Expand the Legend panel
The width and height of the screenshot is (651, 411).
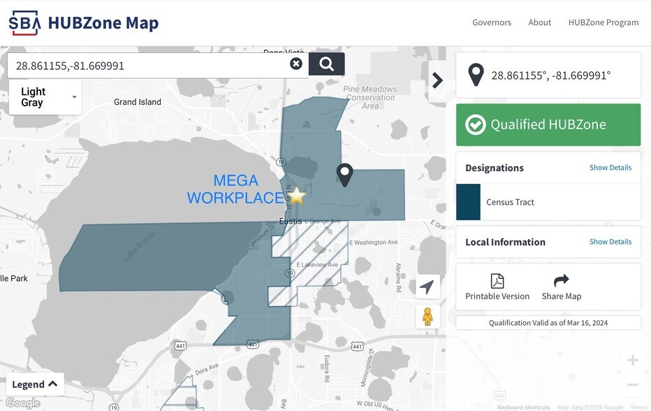[35, 384]
